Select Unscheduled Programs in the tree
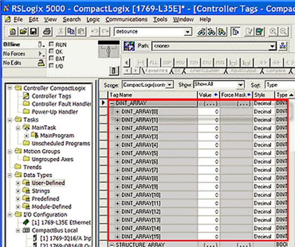 tap(61, 144)
